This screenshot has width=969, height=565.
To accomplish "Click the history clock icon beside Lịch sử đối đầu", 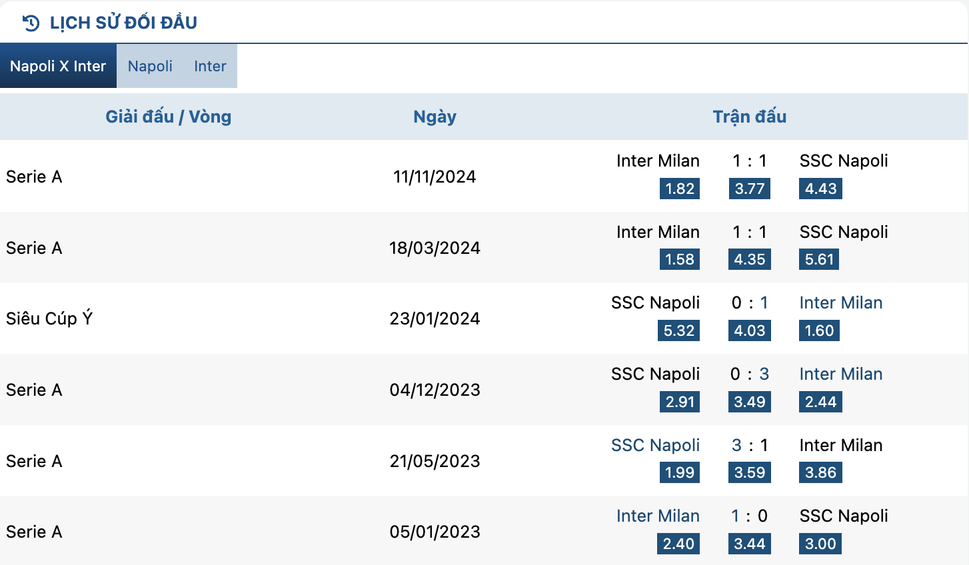I will tap(31, 23).
